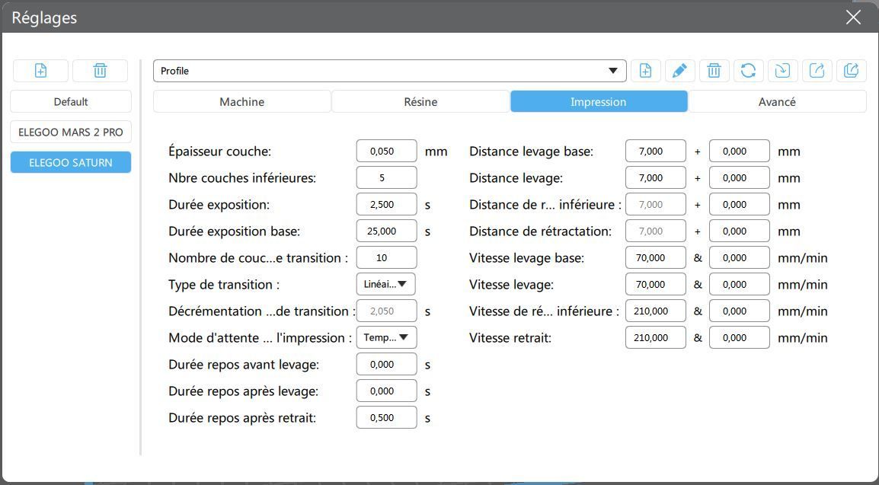
Task: Edit second Distance de rétractation field
Action: (x=740, y=231)
